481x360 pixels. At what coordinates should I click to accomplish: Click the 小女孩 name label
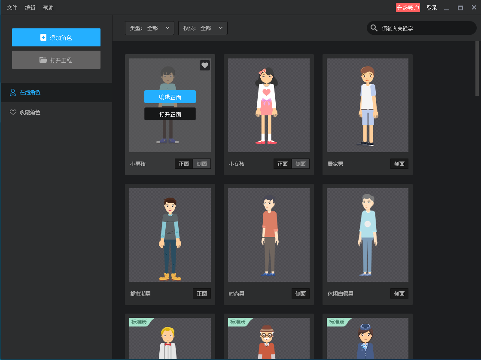coord(237,164)
